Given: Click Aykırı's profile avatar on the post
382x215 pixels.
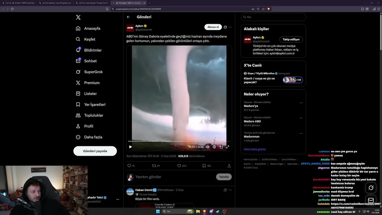Looking at the screenshot, I should point(130,28).
